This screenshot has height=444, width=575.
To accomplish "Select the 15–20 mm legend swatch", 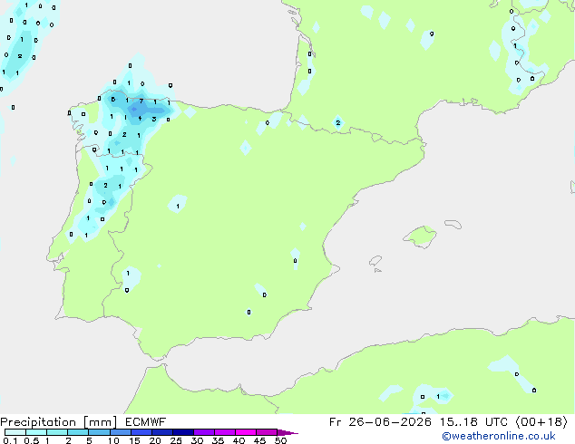I will (x=141, y=432).
